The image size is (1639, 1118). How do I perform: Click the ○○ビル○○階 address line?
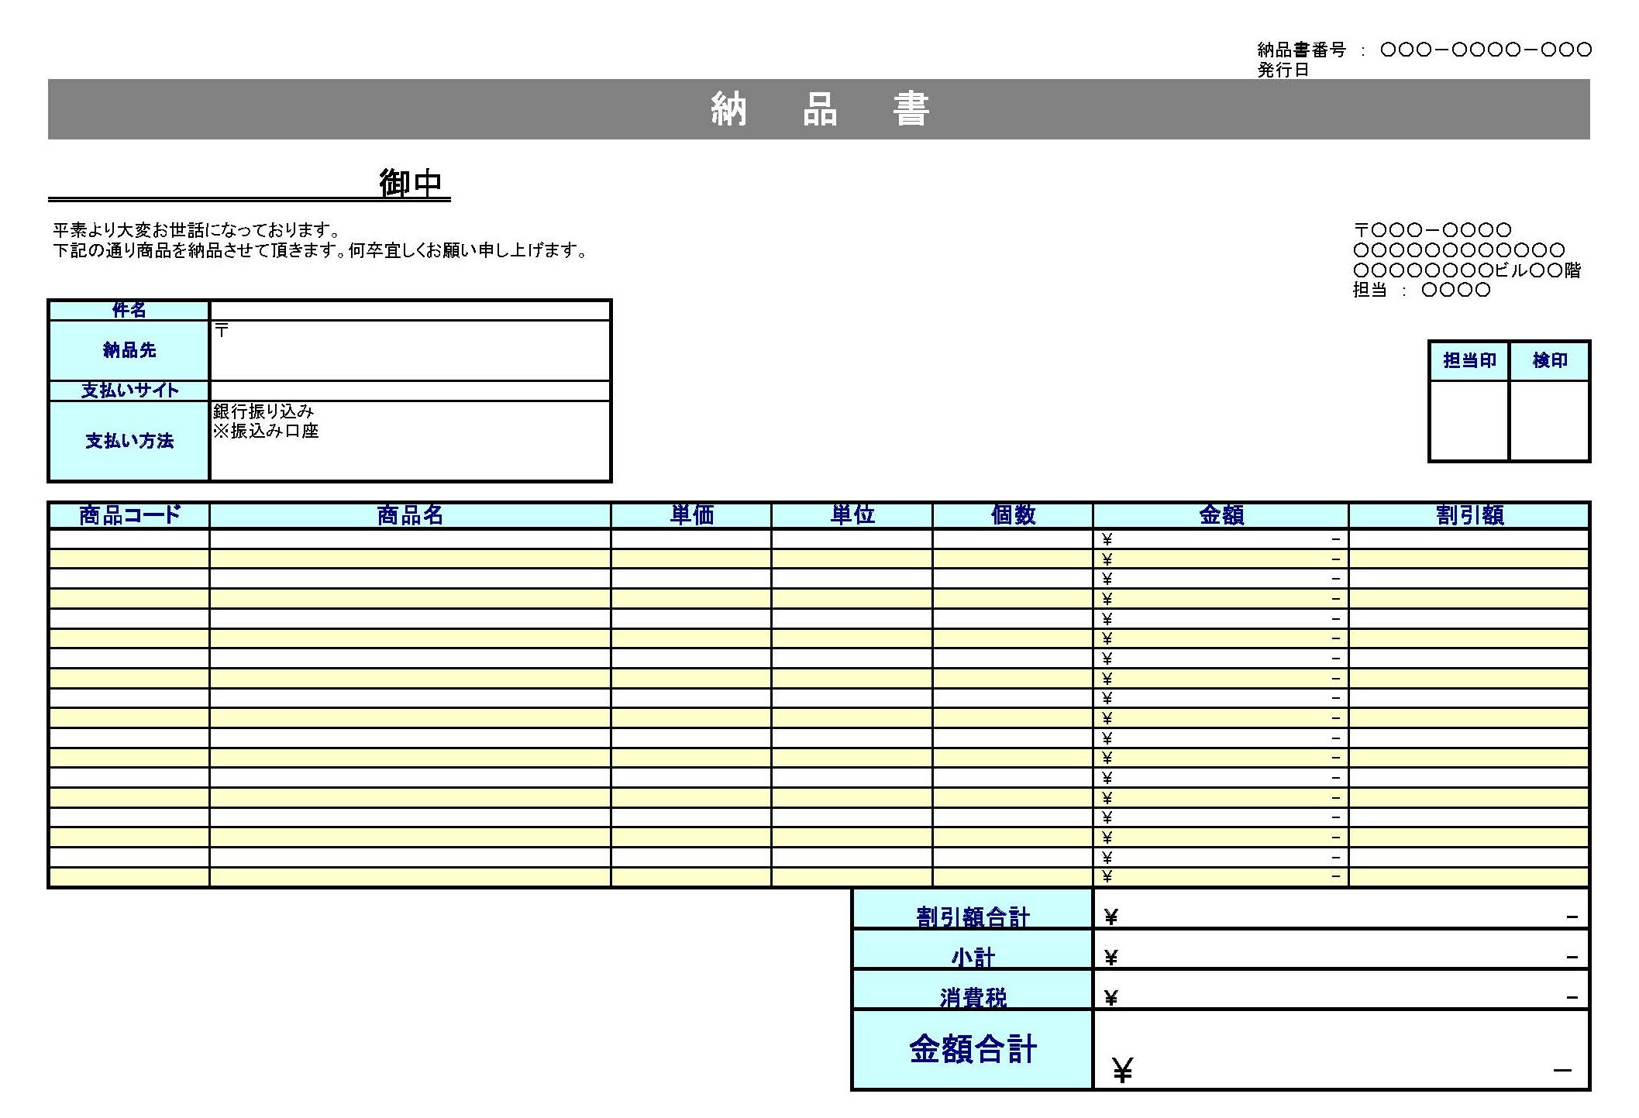(x=1467, y=270)
